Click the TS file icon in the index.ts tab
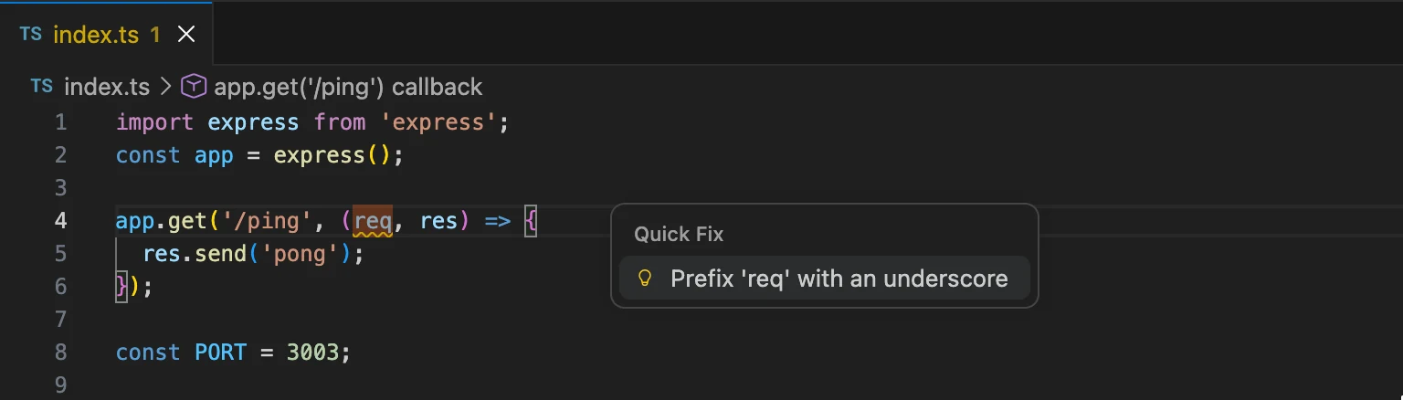 coord(30,35)
